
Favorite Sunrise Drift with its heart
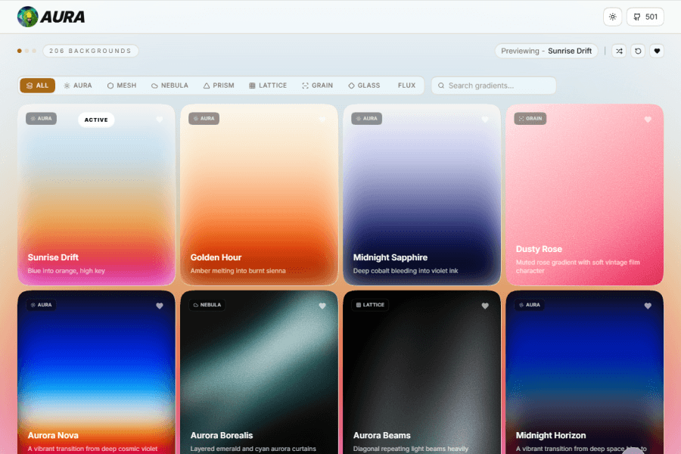pos(160,120)
